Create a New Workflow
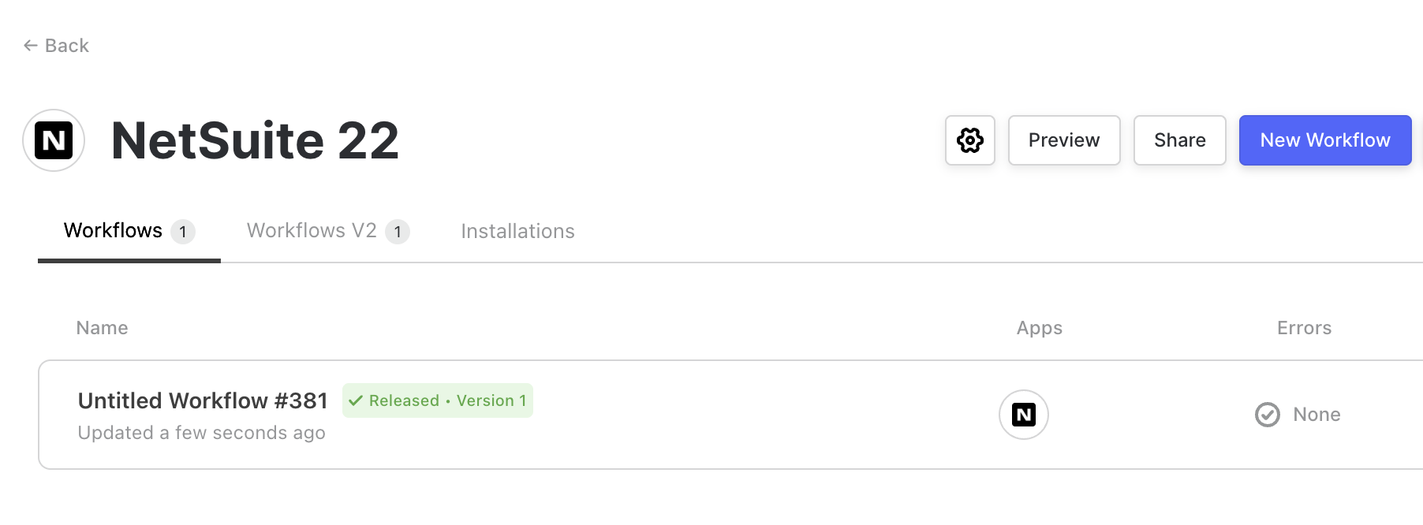Image resolution: width=1423 pixels, height=525 pixels. pos(1324,140)
